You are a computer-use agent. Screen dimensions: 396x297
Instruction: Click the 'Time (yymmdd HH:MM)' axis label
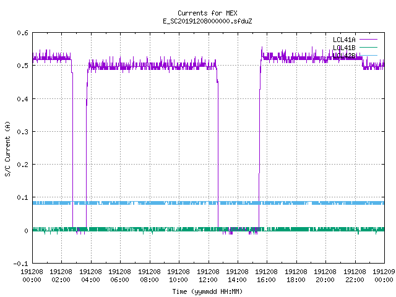[x=207, y=291]
